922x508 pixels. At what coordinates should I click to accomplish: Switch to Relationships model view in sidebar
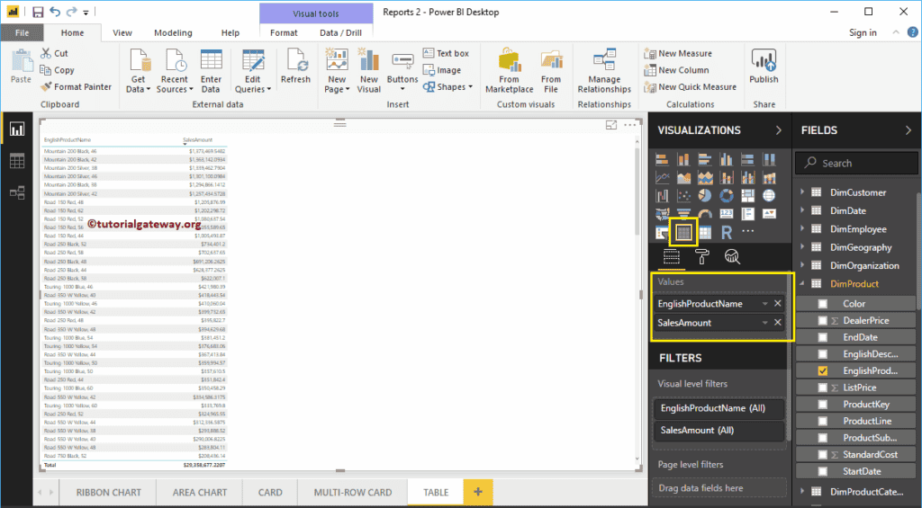17,192
